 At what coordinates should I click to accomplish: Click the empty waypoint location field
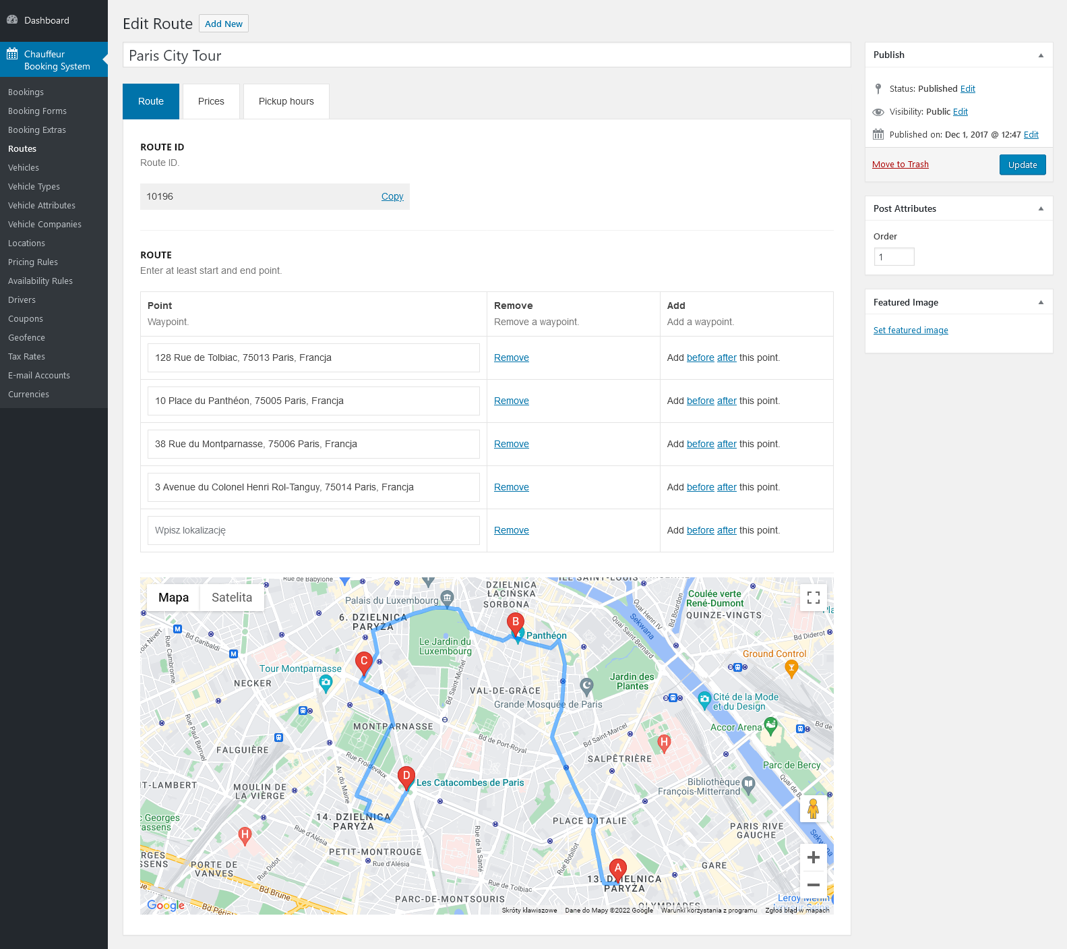(x=313, y=530)
